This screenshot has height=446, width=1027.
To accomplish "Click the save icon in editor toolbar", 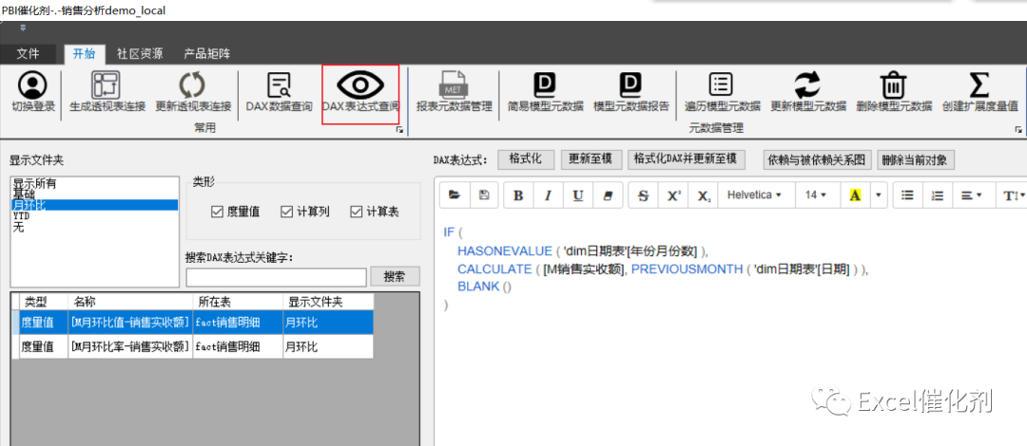I will [484, 195].
